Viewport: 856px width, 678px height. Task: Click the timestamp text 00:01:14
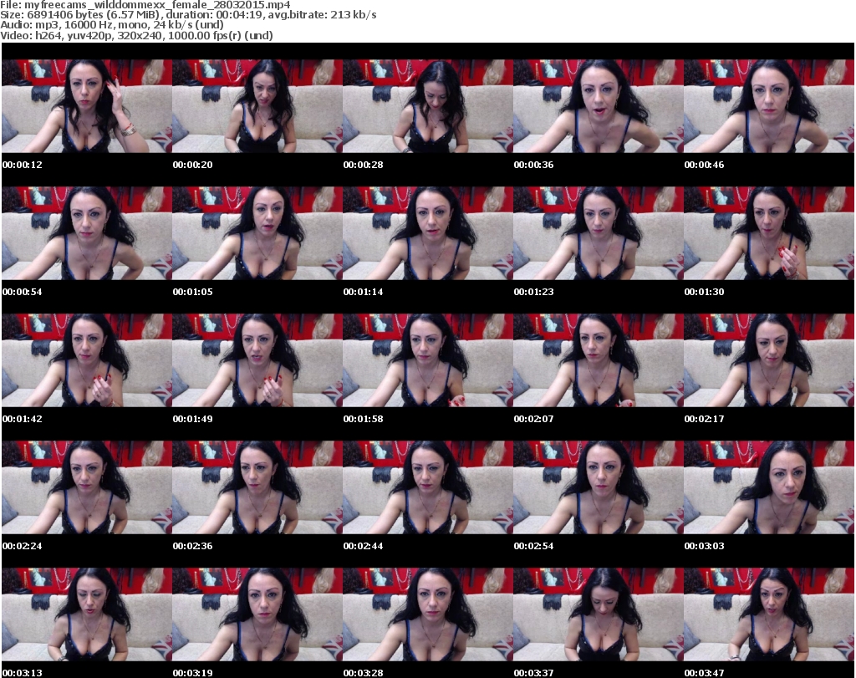coord(363,292)
